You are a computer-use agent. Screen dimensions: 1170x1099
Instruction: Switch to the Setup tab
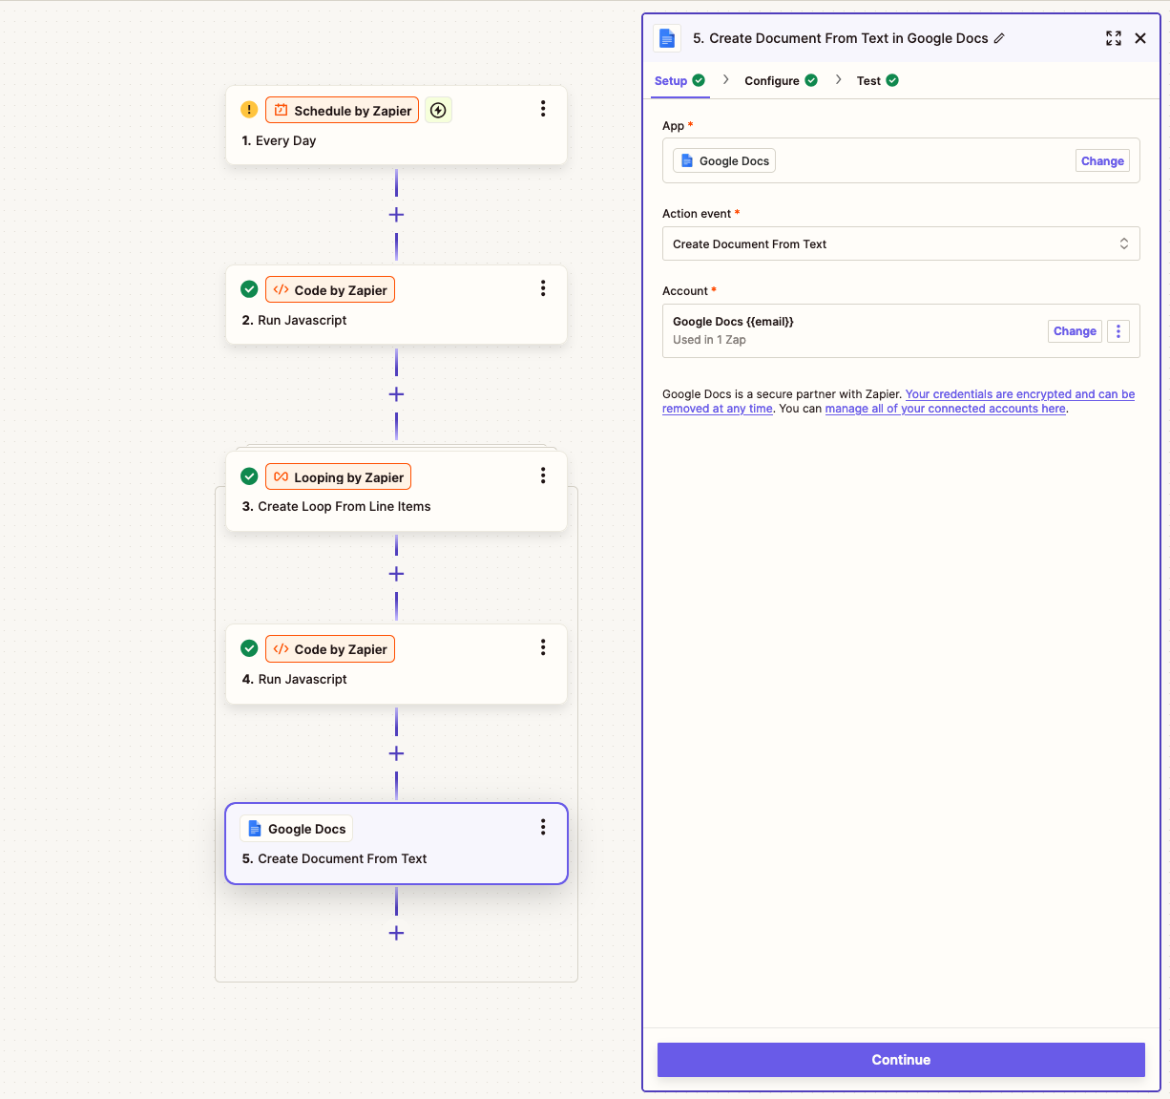[x=679, y=80]
